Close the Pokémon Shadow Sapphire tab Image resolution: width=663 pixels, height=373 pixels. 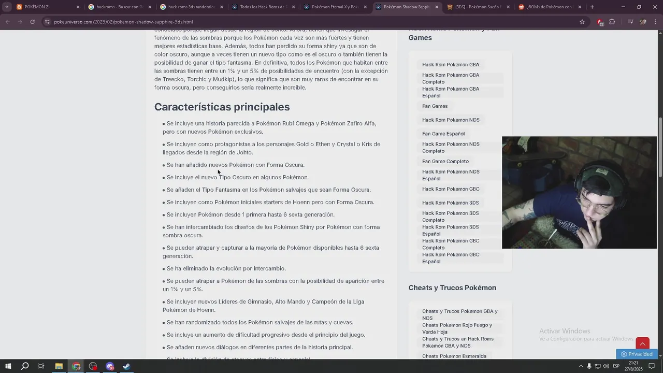tap(437, 7)
